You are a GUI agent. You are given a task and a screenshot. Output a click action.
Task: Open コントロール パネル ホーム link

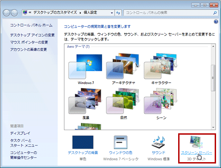coord(31,25)
